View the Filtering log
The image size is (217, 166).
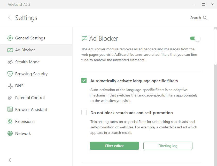coord(168,146)
